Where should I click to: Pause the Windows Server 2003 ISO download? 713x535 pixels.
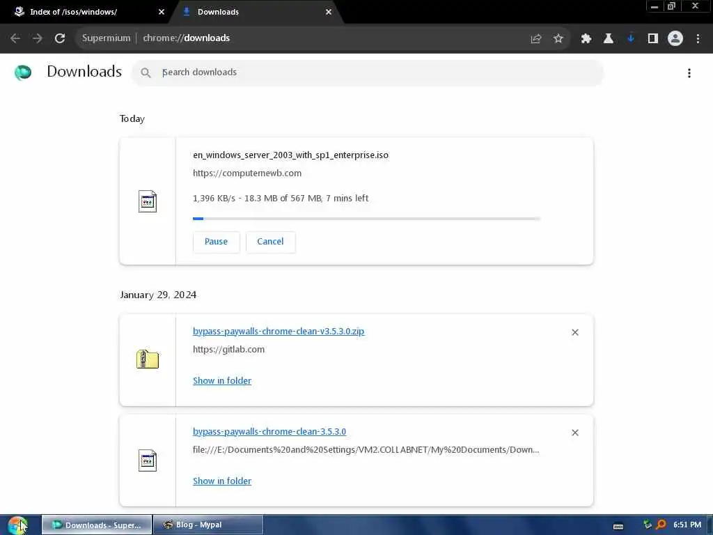click(x=216, y=242)
